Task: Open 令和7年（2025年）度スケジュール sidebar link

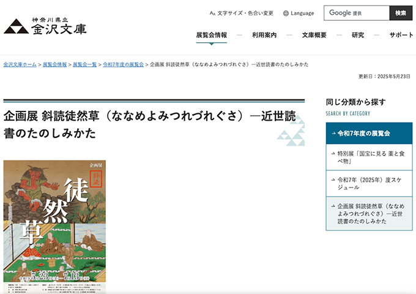Action: (x=369, y=184)
